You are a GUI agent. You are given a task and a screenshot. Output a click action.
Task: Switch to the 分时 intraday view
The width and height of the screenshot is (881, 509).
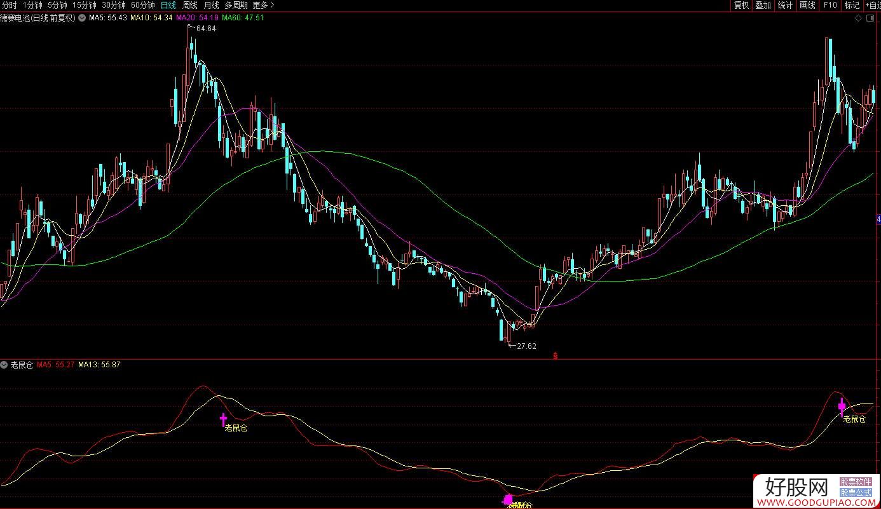coord(10,5)
